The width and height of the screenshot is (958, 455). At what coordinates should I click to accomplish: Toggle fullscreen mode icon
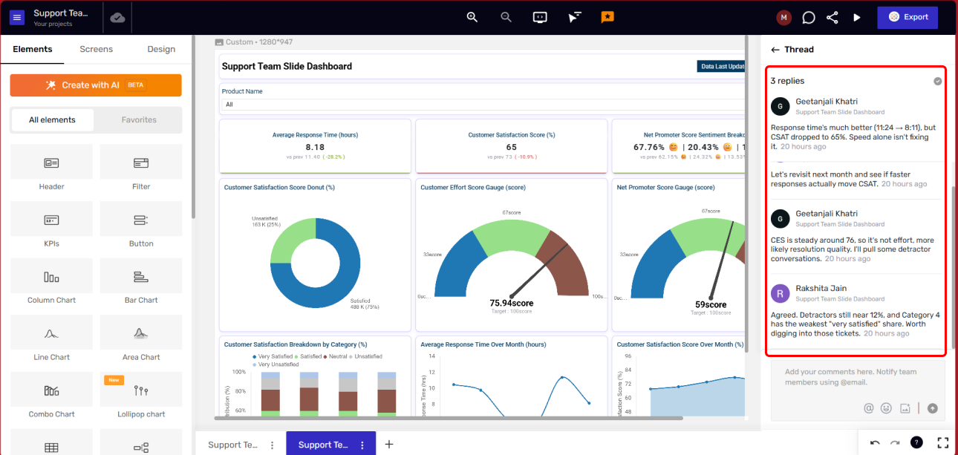(x=943, y=442)
